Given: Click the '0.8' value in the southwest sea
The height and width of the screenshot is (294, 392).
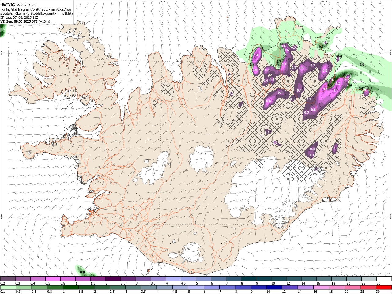Looking at the screenshot, I should 82,272.
